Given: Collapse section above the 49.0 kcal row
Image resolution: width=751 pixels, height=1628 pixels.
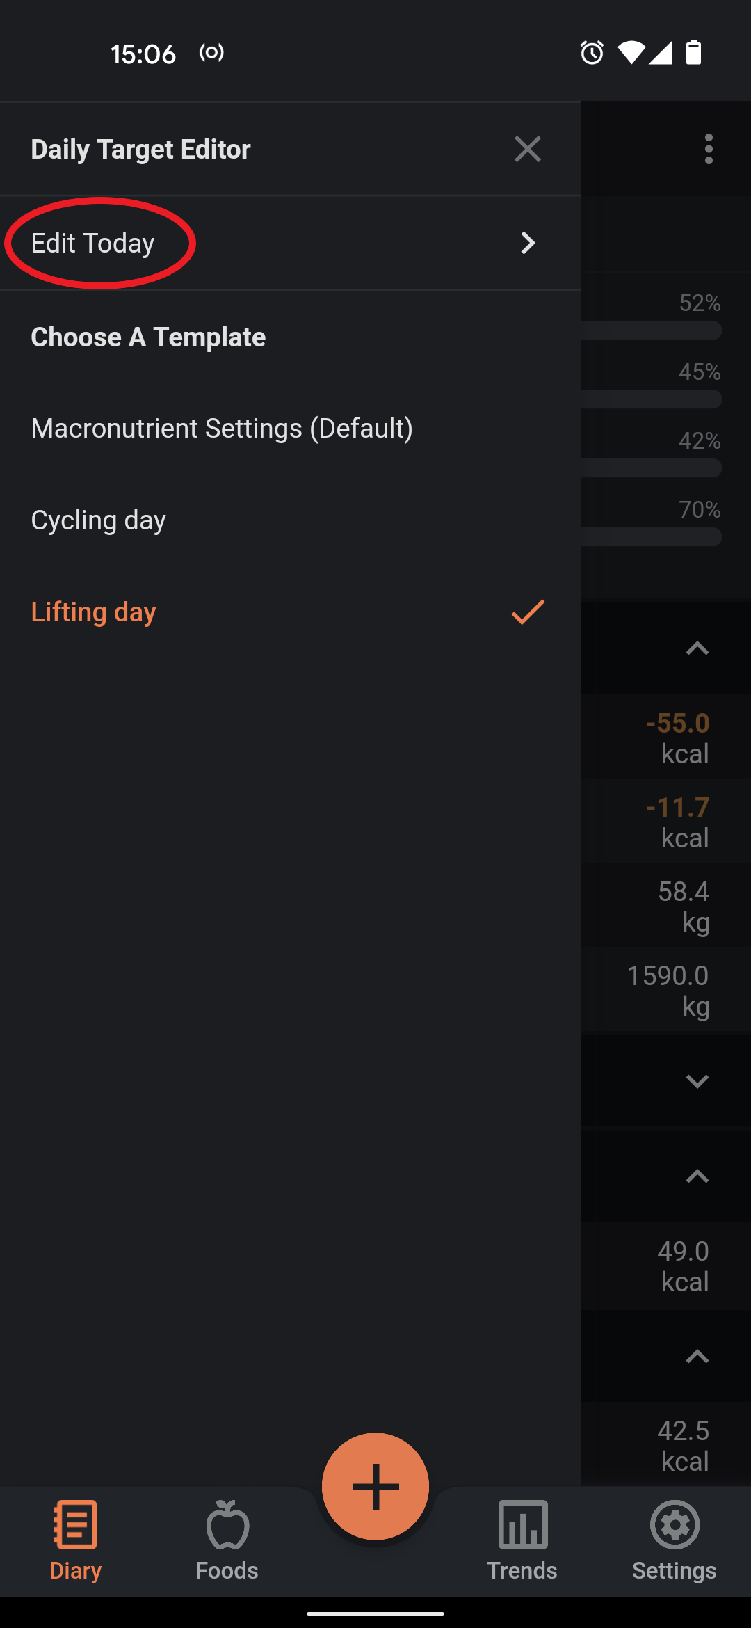Looking at the screenshot, I should point(697,1176).
